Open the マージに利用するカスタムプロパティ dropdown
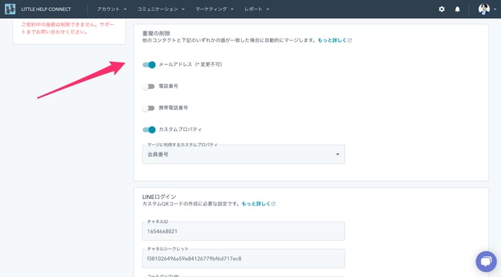Viewport: 501px width, 277px height. click(x=243, y=155)
